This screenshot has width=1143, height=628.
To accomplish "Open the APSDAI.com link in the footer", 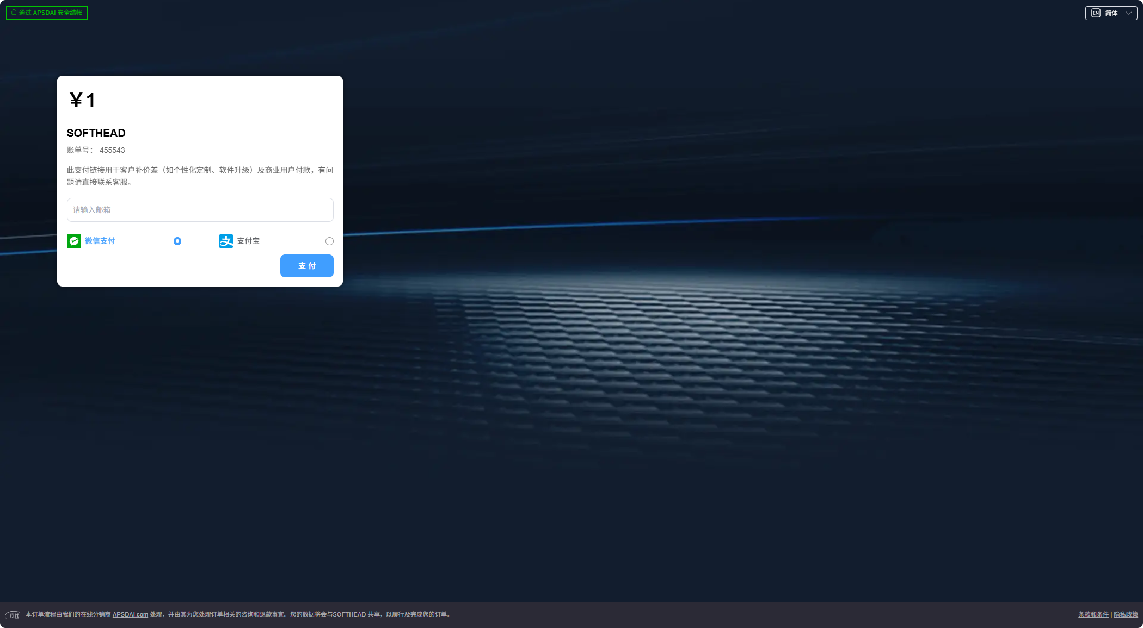I will [130, 614].
